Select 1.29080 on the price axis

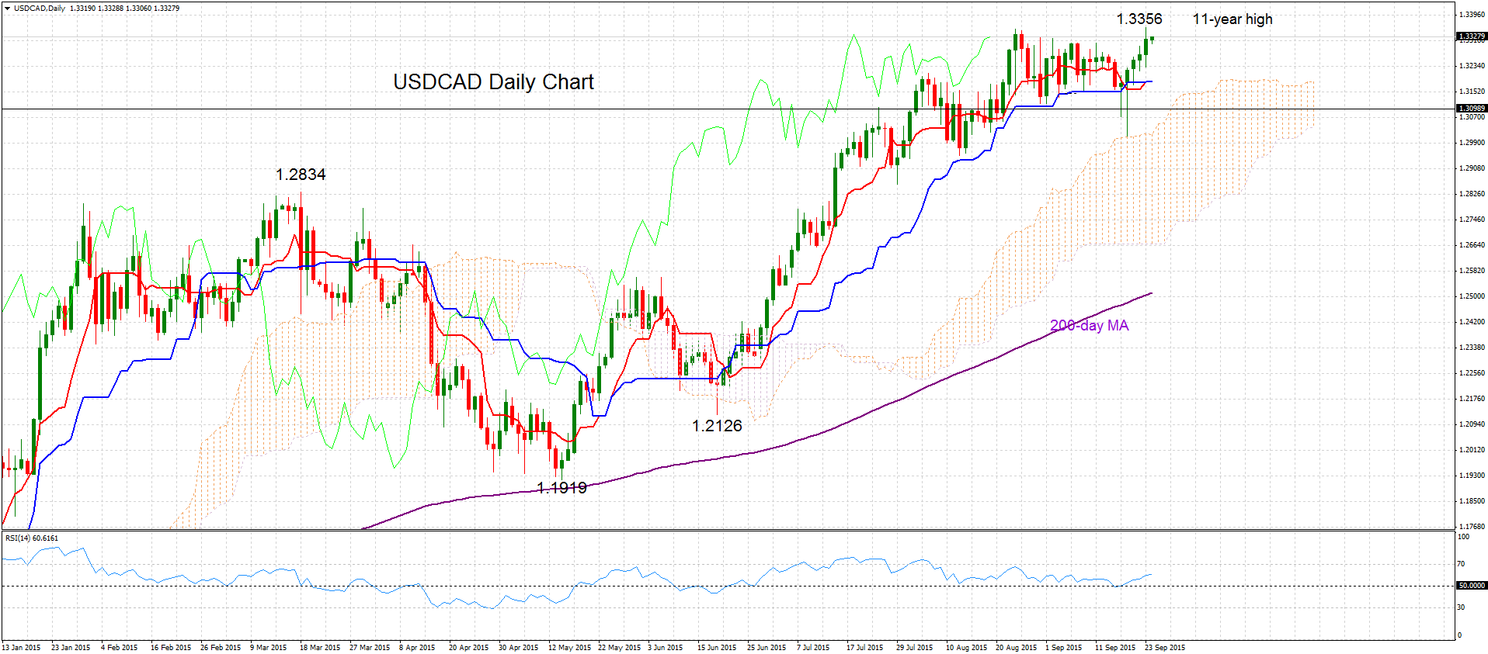tap(1472, 168)
